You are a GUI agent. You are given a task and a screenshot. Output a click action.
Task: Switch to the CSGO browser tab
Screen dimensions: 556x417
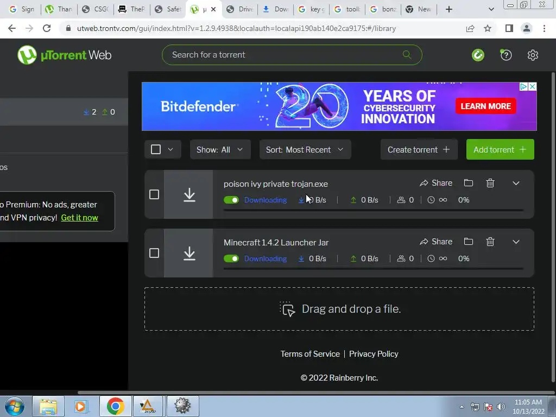(95, 9)
